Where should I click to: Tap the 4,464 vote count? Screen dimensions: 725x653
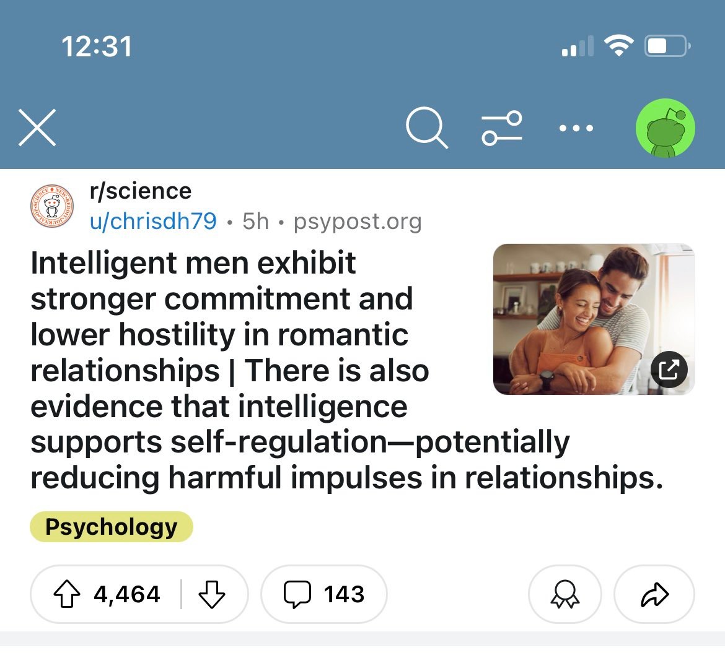tap(127, 594)
